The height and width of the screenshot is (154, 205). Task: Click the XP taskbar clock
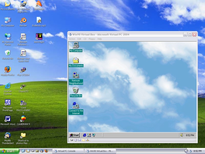point(197,151)
